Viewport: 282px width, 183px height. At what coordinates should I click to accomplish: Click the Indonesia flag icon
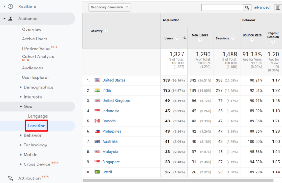(x=97, y=111)
